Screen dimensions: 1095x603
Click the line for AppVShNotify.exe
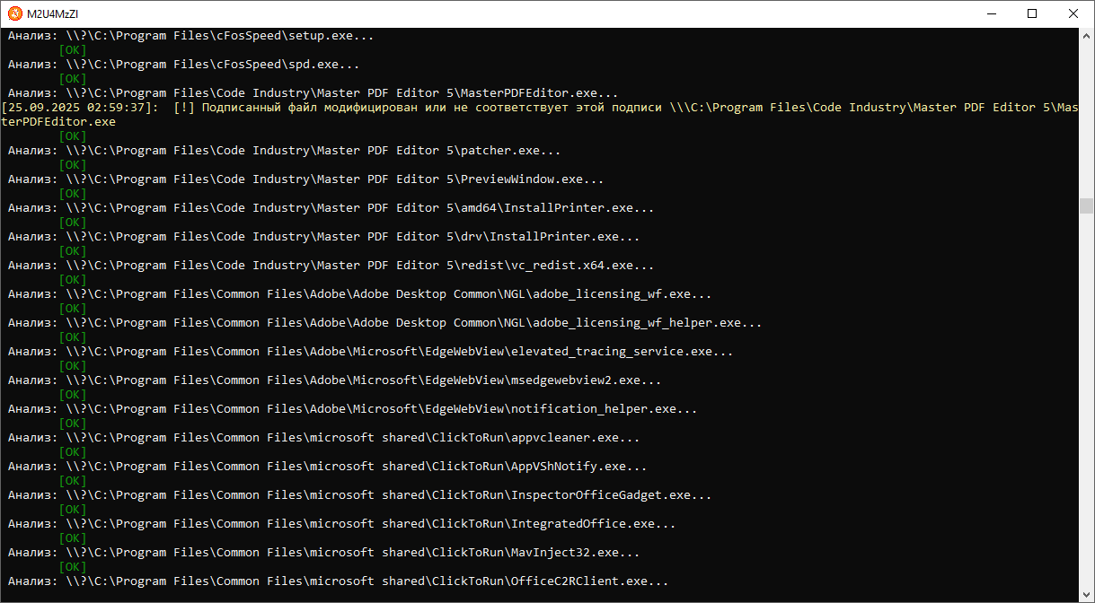tap(328, 467)
